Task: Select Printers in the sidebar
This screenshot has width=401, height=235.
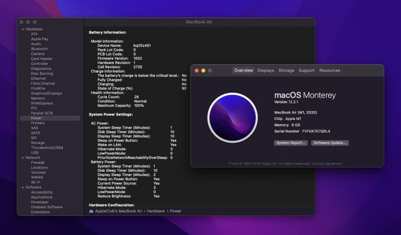Action: tap(38, 123)
